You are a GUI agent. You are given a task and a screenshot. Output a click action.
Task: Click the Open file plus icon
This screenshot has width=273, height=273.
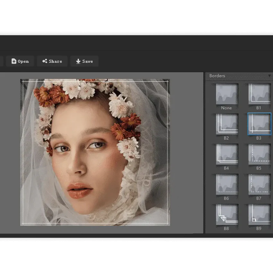coord(14,61)
